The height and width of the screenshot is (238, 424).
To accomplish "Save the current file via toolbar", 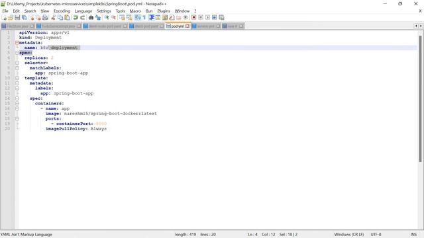I will click(17, 18).
